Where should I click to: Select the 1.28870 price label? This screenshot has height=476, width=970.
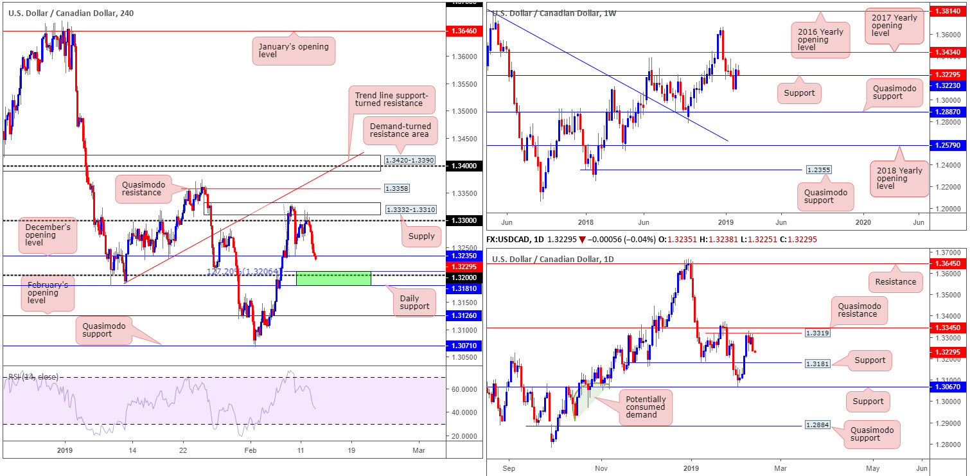pyautogui.click(x=949, y=111)
